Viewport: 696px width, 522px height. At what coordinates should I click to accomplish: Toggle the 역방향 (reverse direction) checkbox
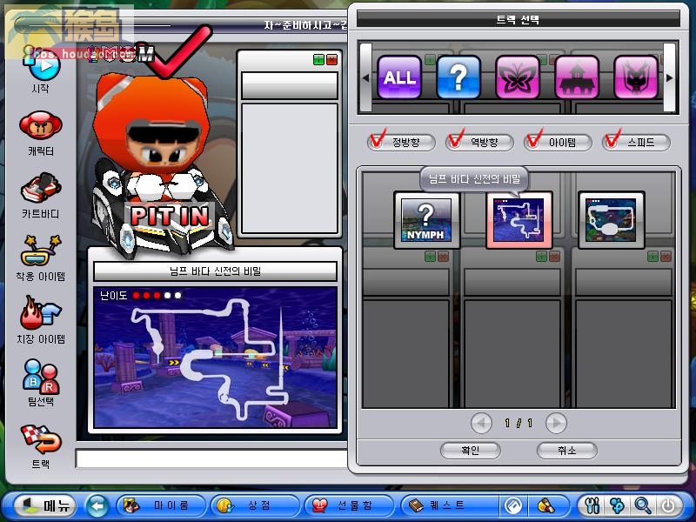point(455,139)
